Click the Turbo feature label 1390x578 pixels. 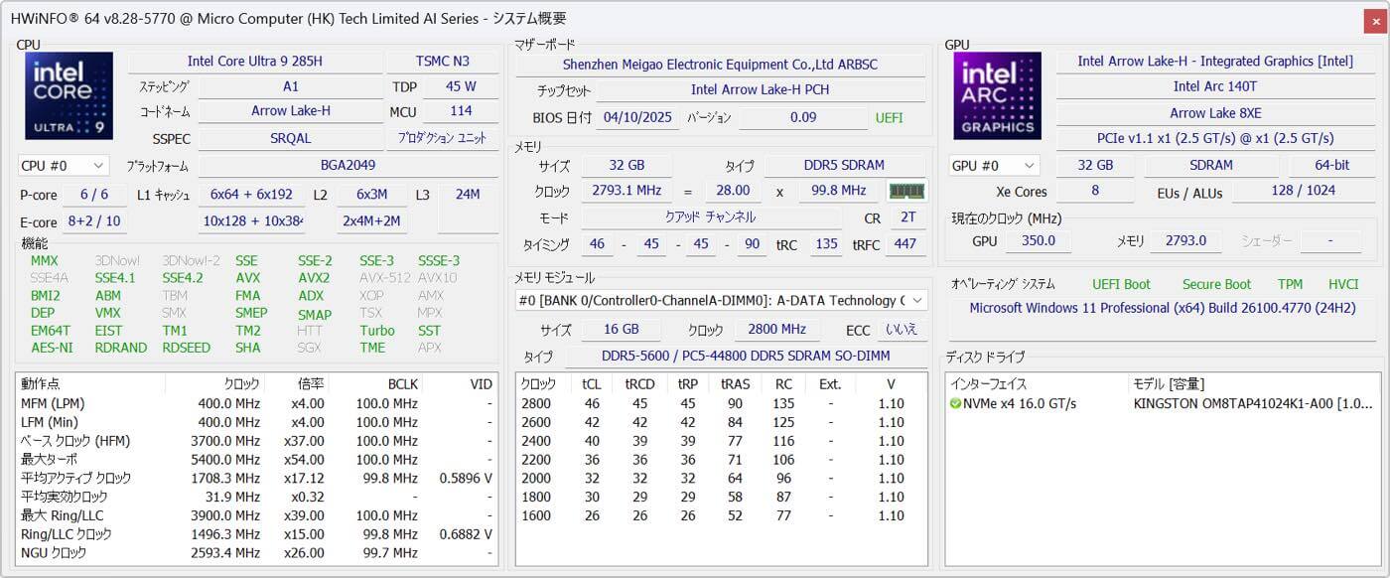(x=377, y=331)
